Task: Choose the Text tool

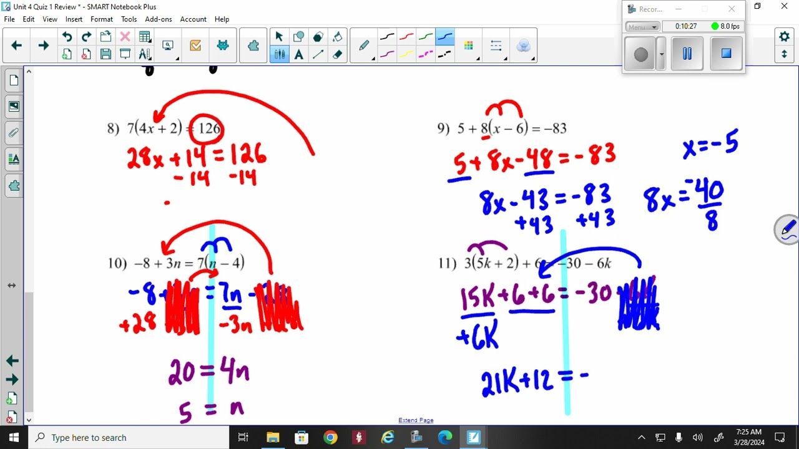Action: pyautogui.click(x=298, y=54)
